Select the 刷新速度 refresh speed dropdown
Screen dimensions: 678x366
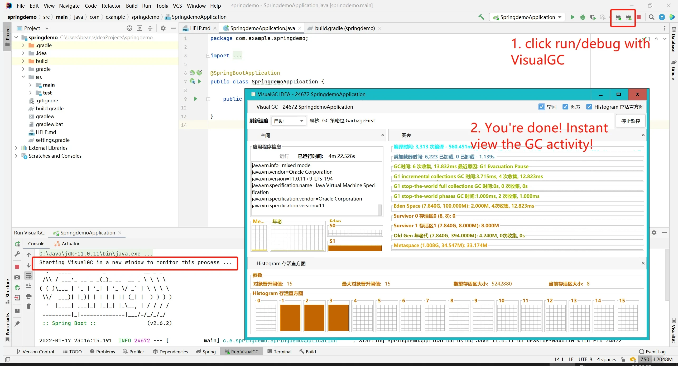287,120
